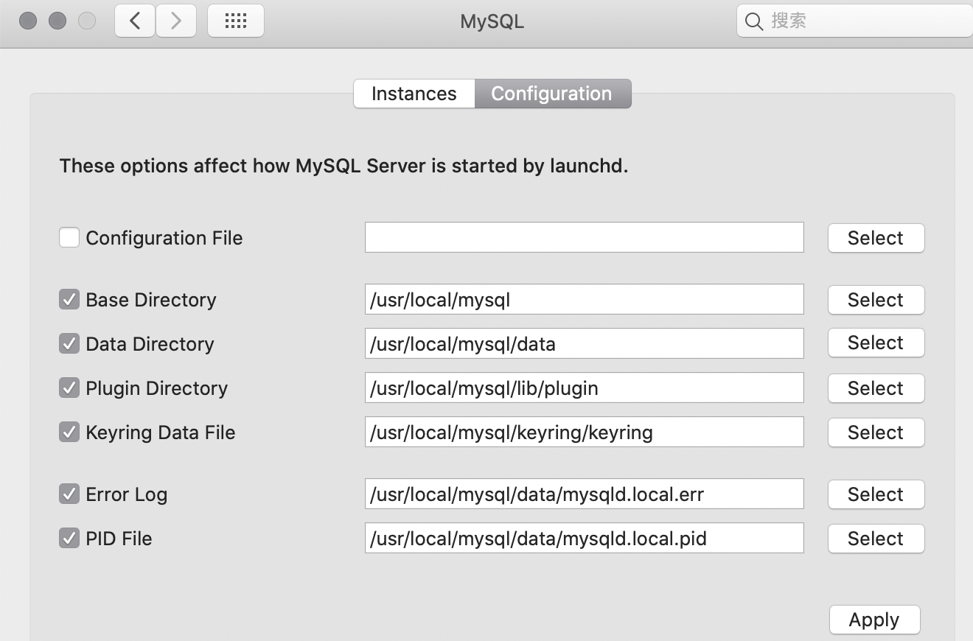Click the search magnifier icon
The image size is (973, 641).
coord(754,21)
